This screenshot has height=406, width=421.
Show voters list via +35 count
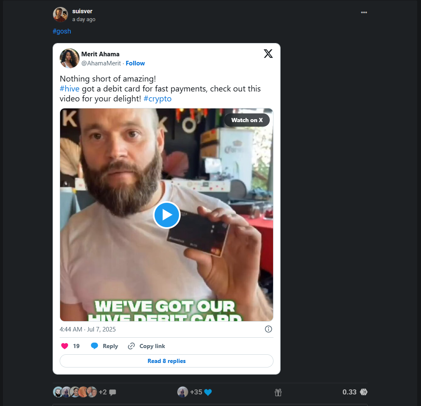[x=196, y=392]
